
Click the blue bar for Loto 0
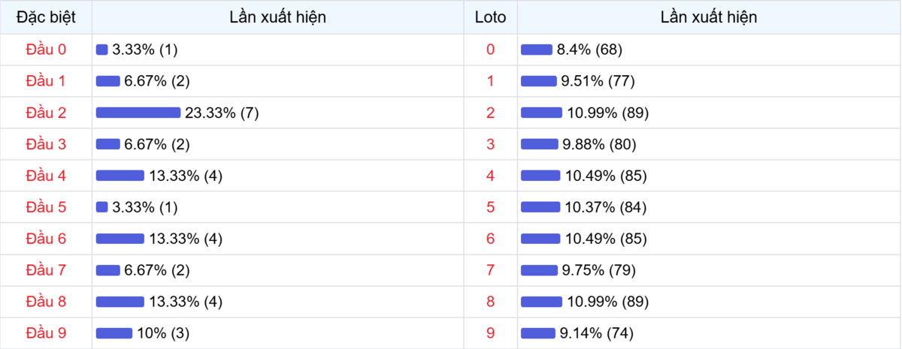tap(537, 50)
